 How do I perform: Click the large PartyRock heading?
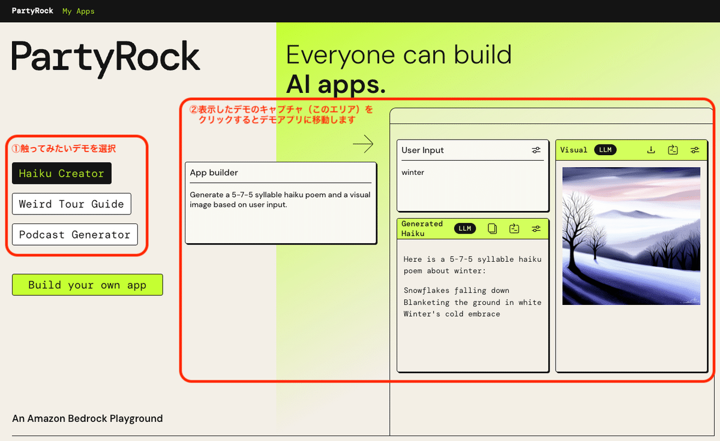click(x=106, y=59)
